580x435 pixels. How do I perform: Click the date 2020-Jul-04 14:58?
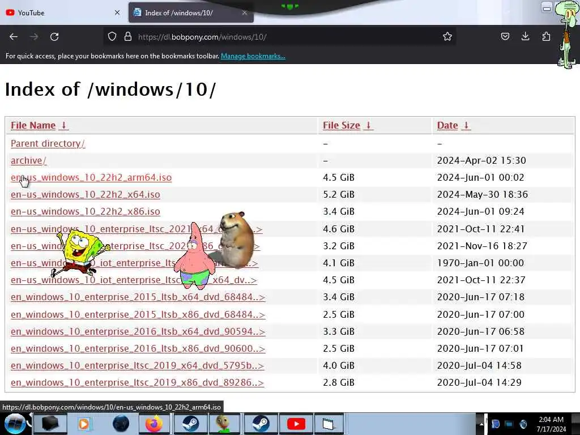479,365
